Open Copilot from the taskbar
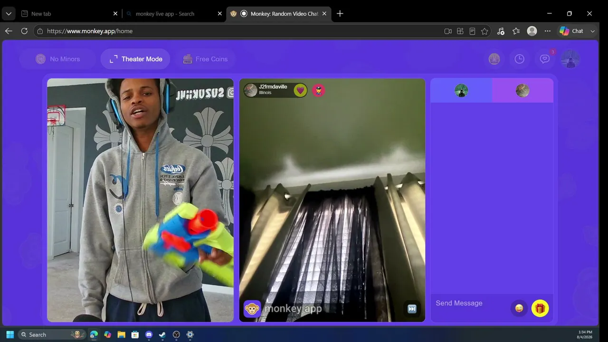608x342 pixels. pos(108,334)
